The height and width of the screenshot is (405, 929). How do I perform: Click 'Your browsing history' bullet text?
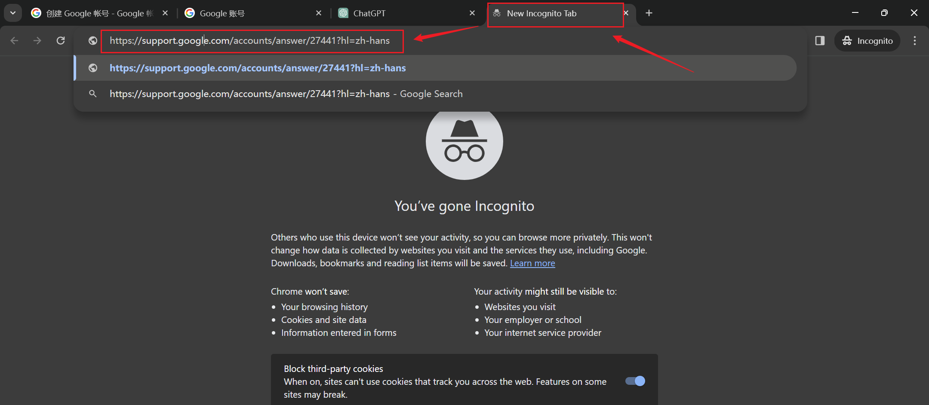pyautogui.click(x=324, y=307)
